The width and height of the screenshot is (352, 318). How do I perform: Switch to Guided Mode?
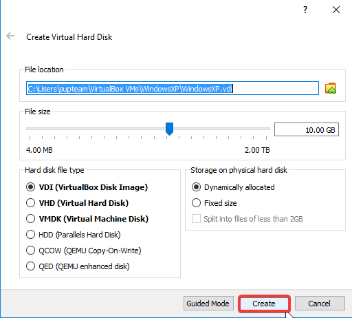pos(208,304)
